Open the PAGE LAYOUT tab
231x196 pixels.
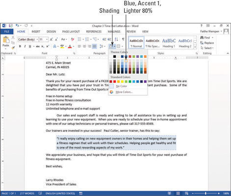(x=71, y=31)
